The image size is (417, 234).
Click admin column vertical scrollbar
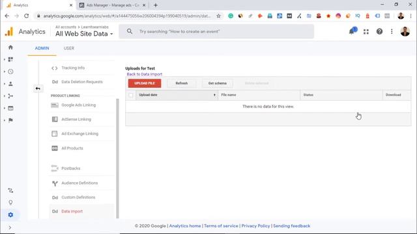[x=117, y=159]
